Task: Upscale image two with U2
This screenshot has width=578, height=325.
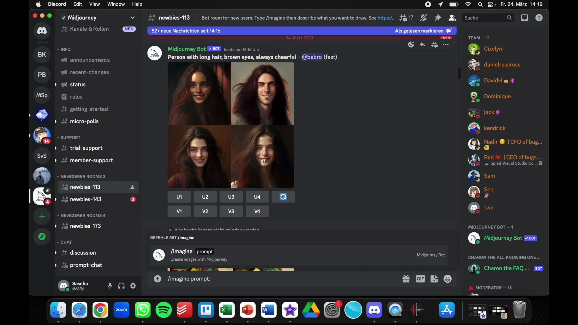Action: pyautogui.click(x=205, y=197)
